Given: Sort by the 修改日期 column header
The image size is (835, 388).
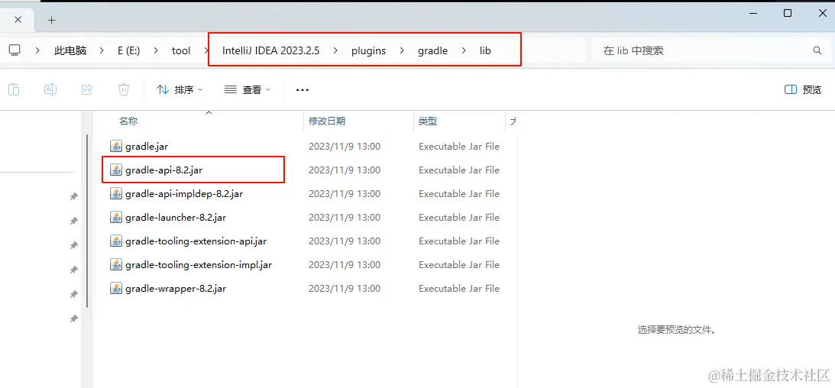Looking at the screenshot, I should tap(327, 121).
